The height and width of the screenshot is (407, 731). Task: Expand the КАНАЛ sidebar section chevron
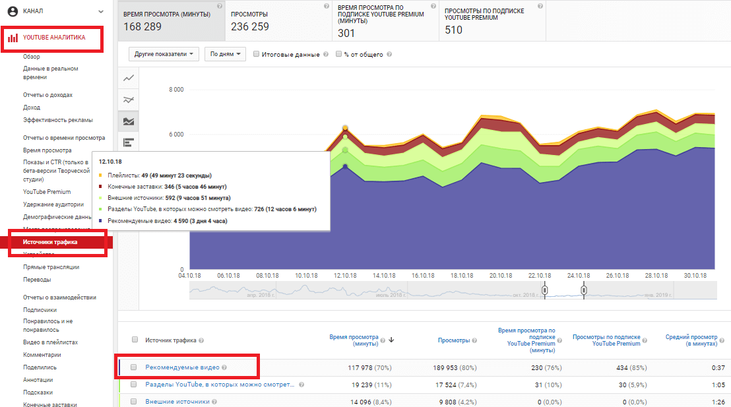(x=101, y=11)
